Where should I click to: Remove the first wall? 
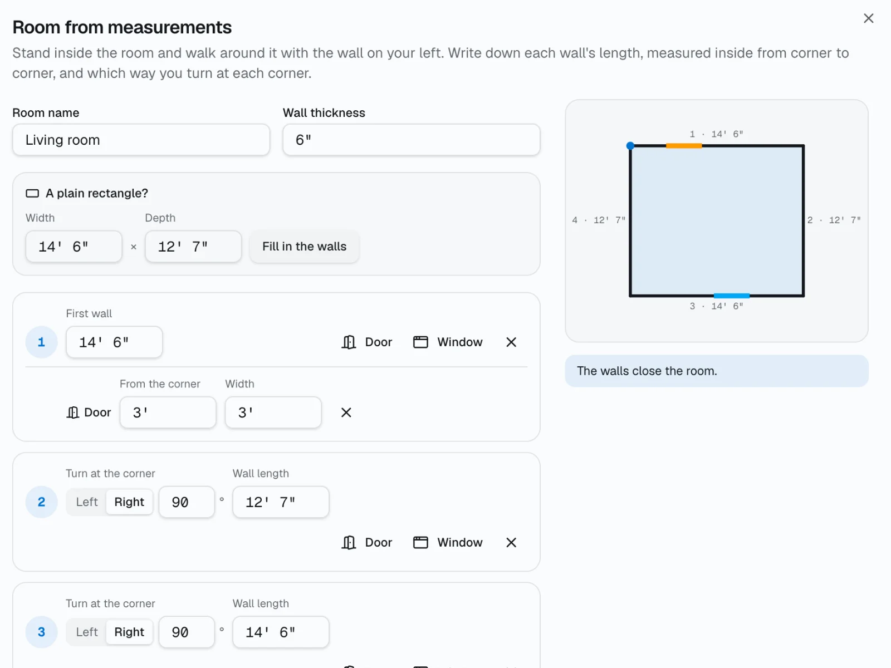click(511, 342)
